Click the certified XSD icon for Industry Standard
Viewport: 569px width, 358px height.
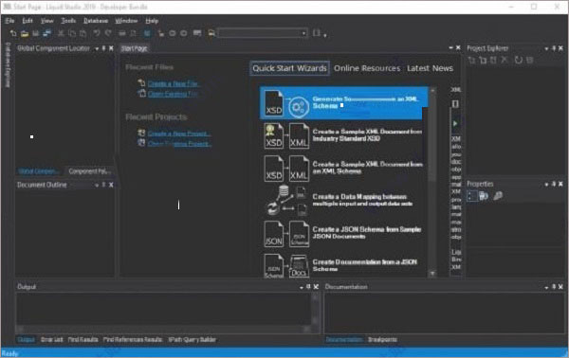[x=274, y=135]
